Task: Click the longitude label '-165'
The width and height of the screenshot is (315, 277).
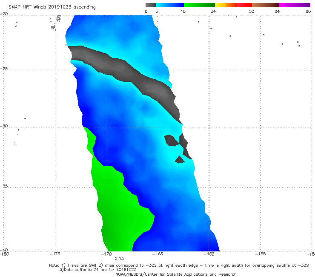Action: (x=157, y=254)
